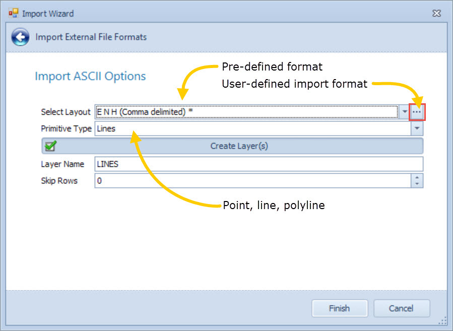Click the Select Layout label
Screen dimensions: 453x331
pyautogui.click(x=66, y=112)
